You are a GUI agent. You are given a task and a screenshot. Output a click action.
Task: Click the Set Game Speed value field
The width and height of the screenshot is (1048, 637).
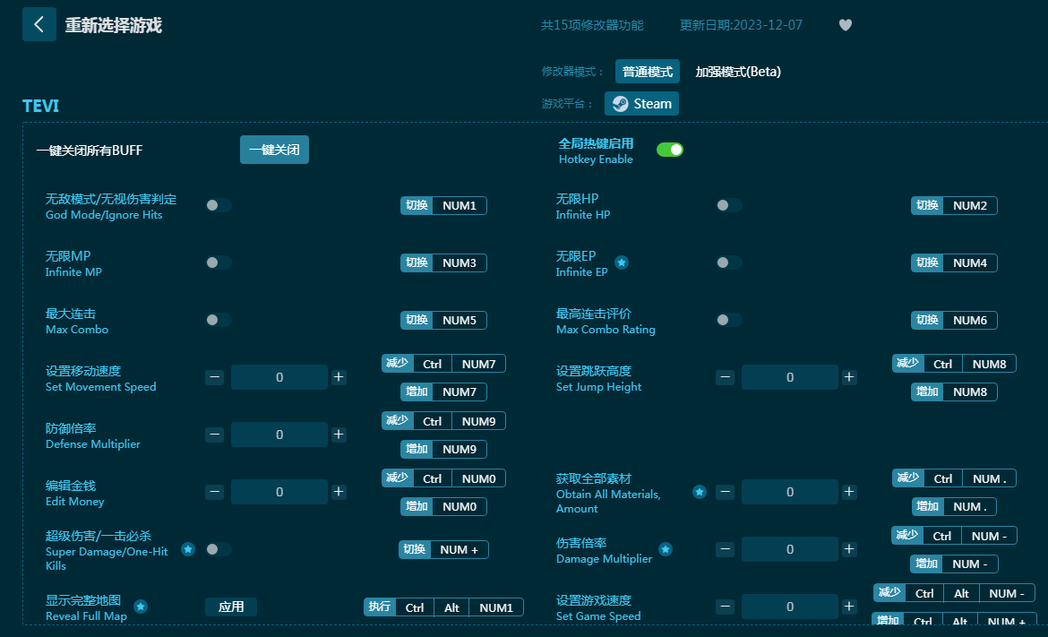coord(789,607)
